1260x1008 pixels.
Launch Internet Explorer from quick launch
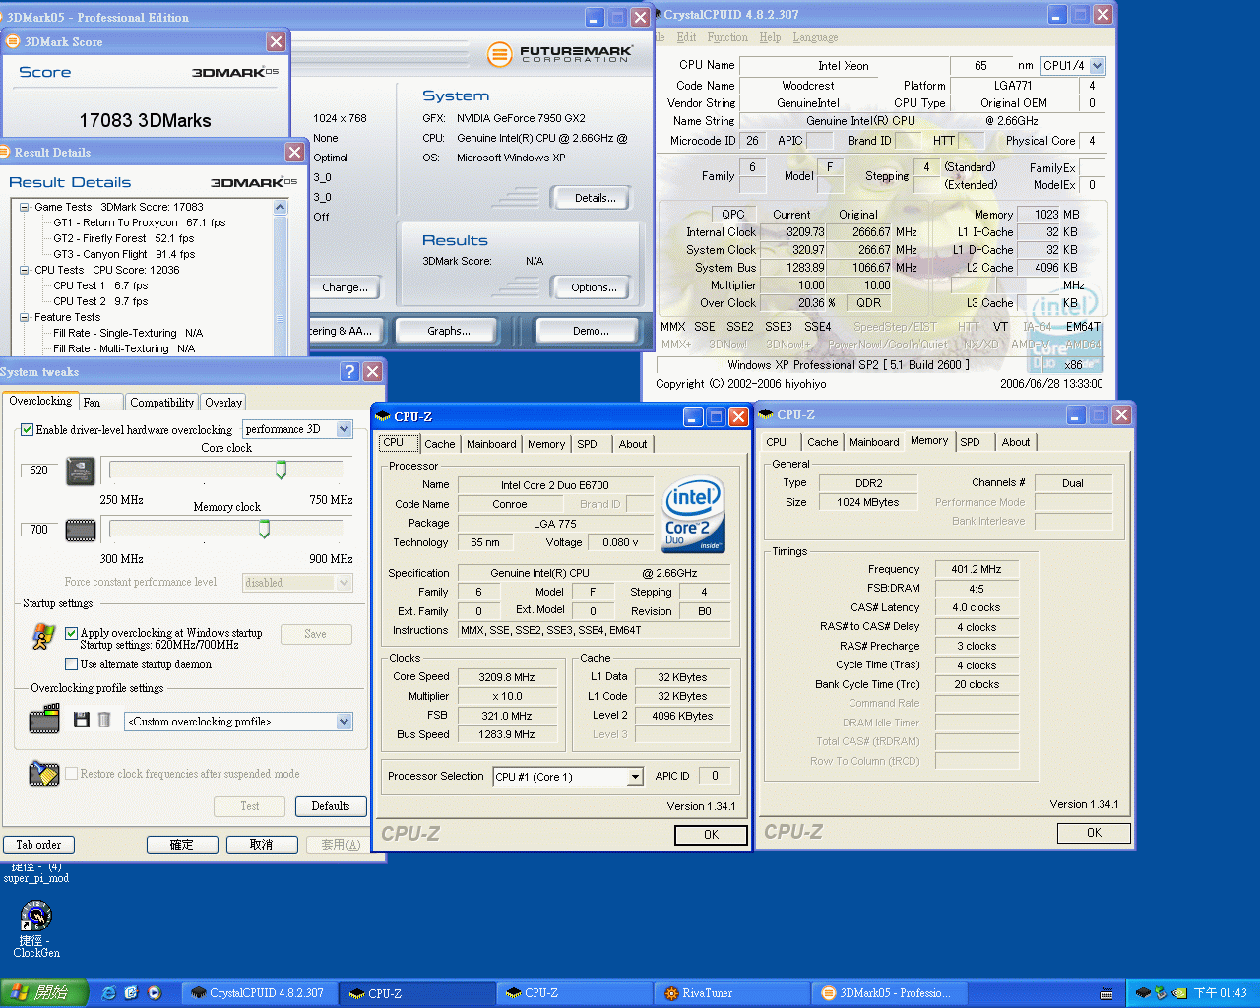point(109,993)
